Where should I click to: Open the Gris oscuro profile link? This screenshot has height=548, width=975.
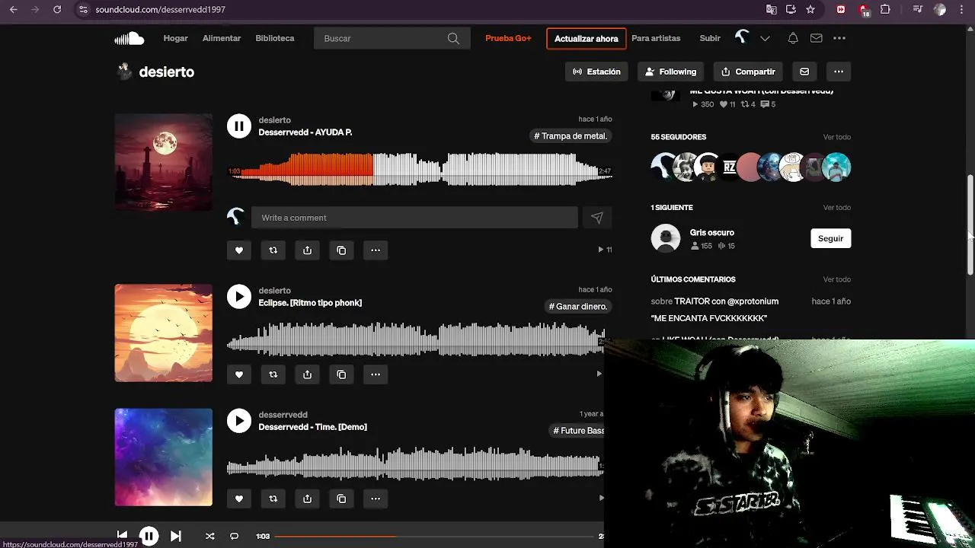(712, 232)
